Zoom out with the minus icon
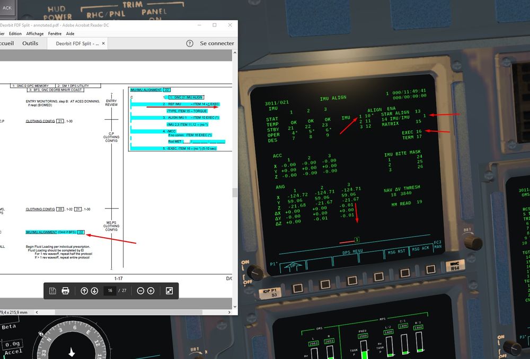This screenshot has width=530, height=359. pyautogui.click(x=140, y=291)
